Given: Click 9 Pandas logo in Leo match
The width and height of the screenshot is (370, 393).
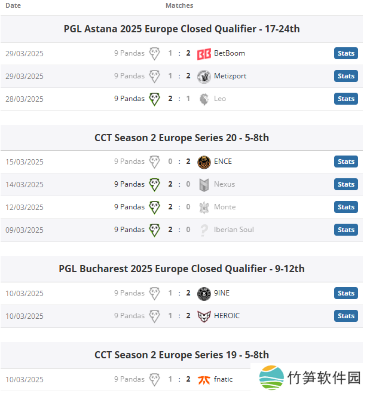Looking at the screenshot, I should coord(155,99).
